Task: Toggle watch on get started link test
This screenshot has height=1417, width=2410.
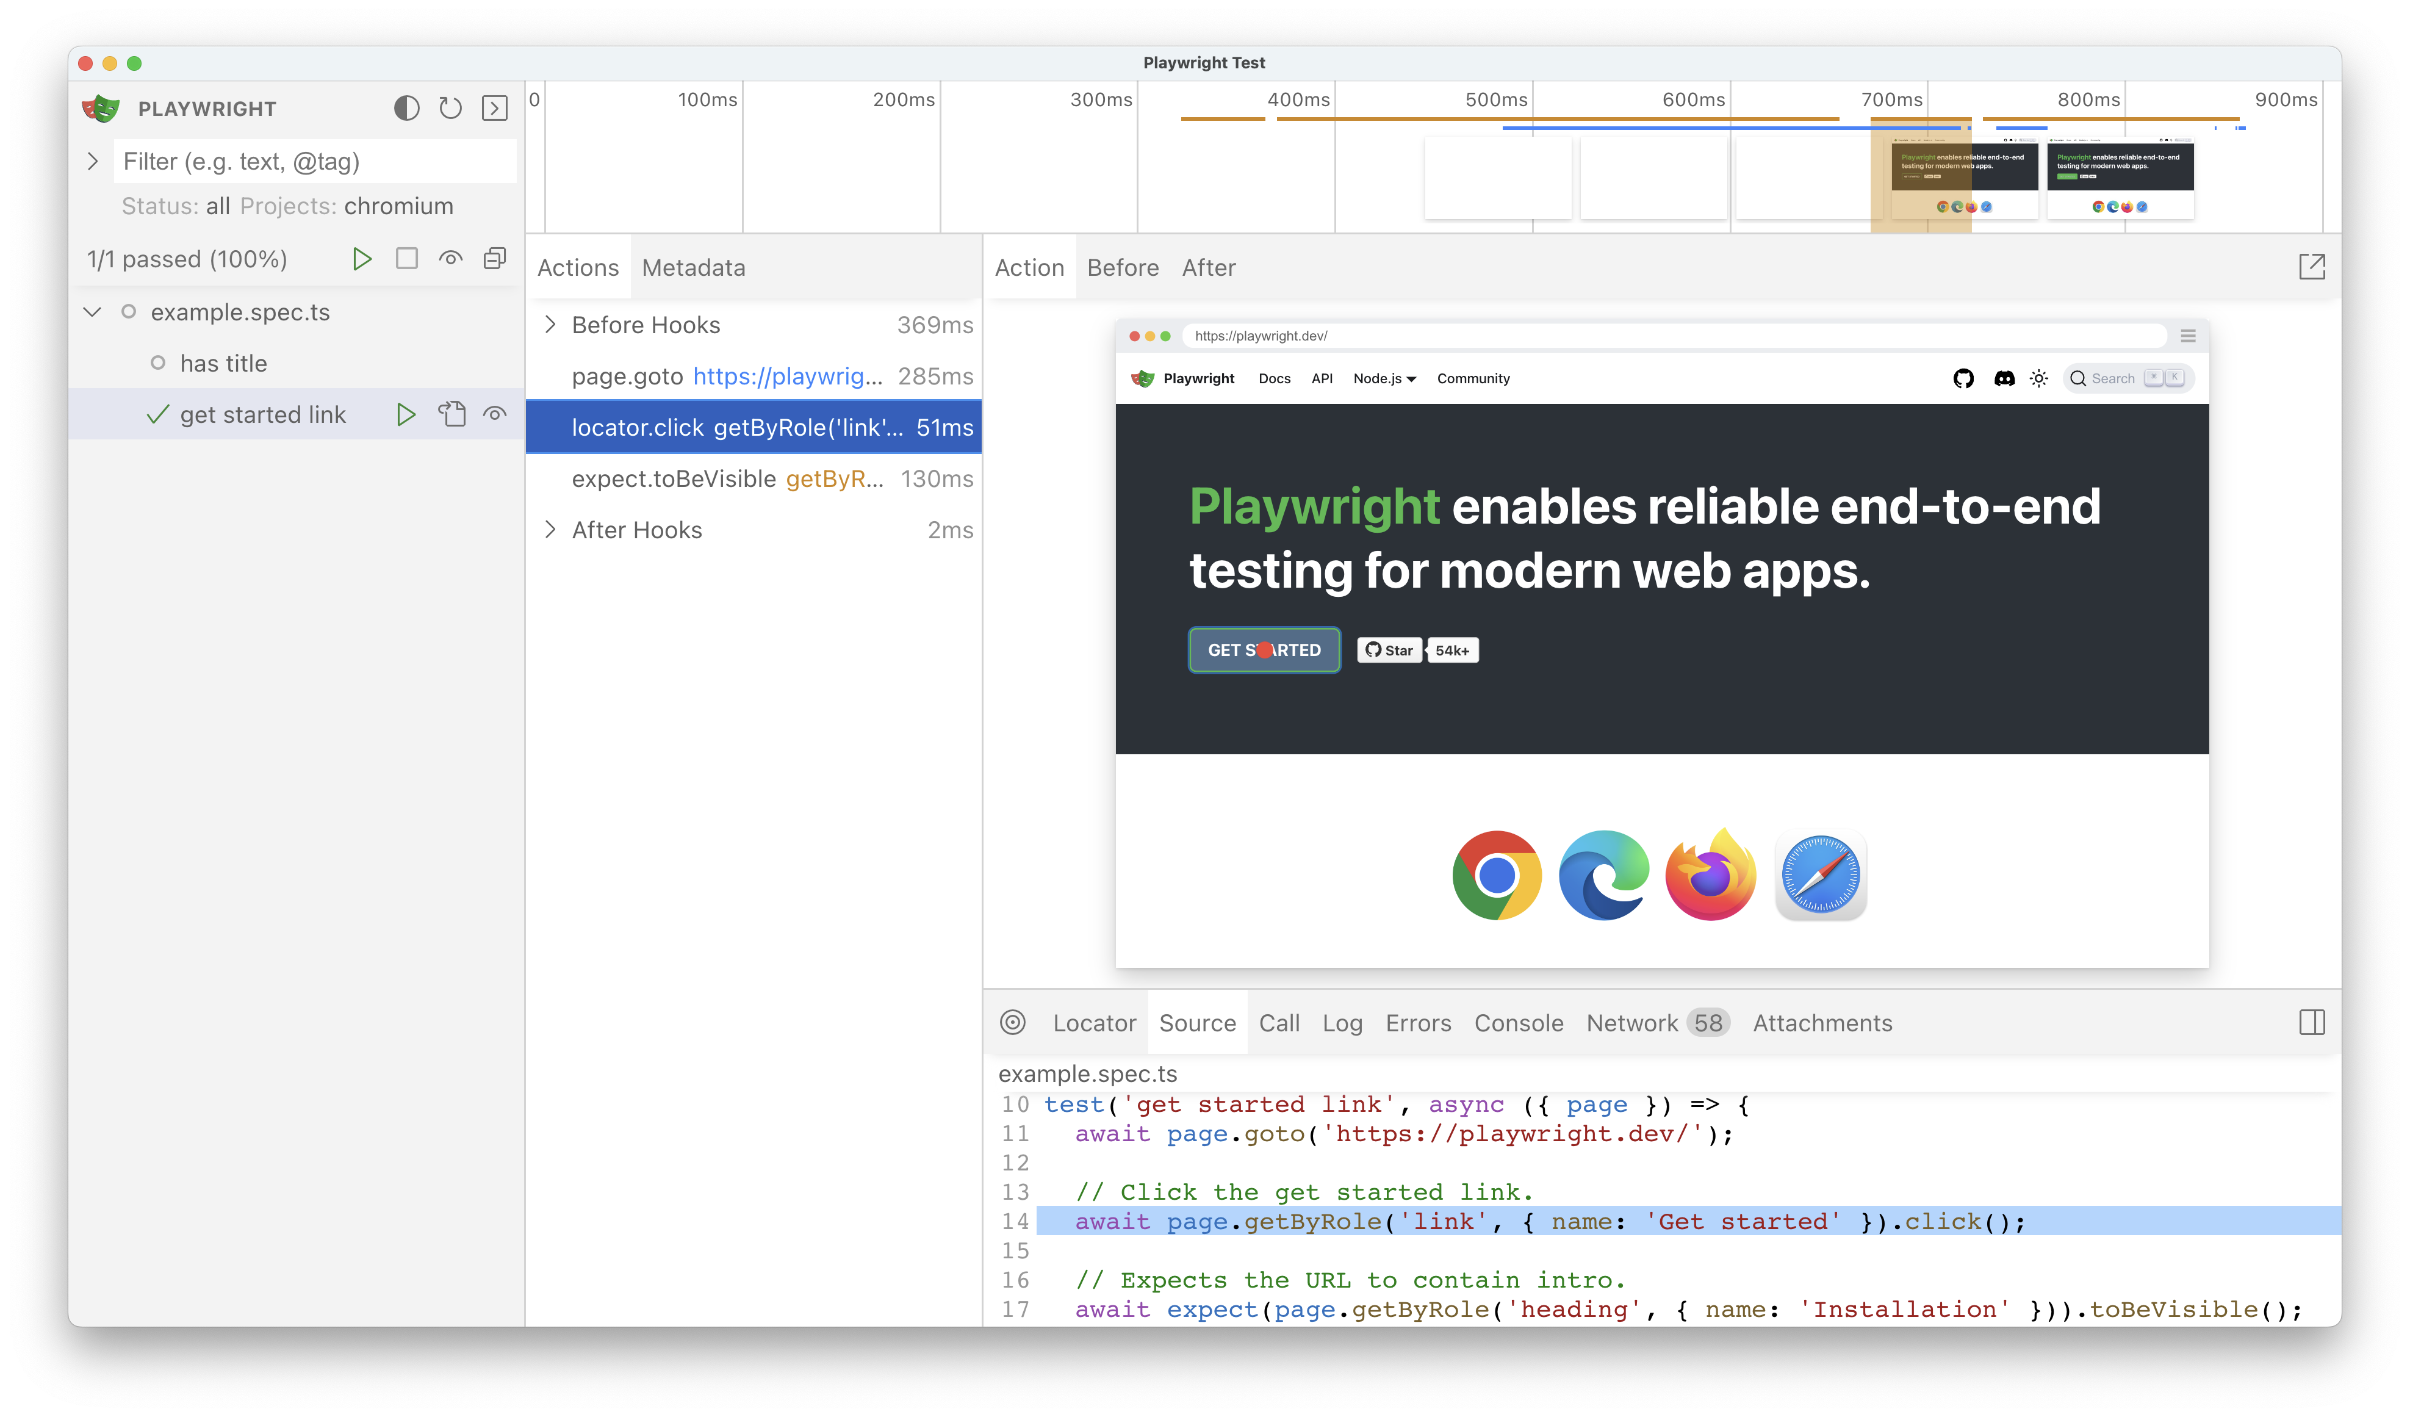Action: (x=494, y=414)
